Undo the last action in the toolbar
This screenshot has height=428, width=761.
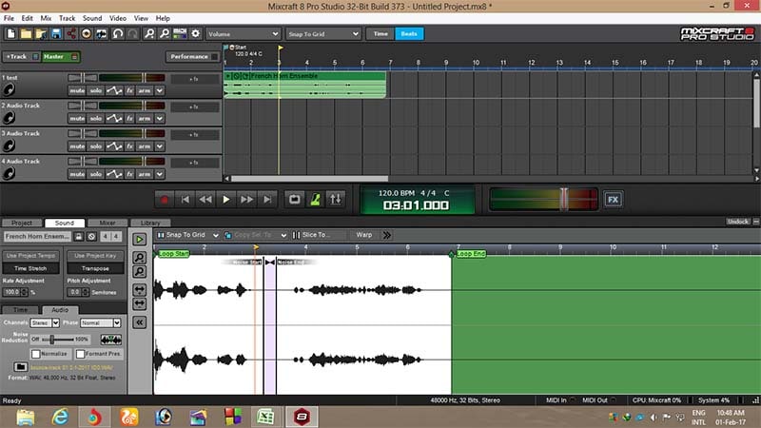click(118, 33)
